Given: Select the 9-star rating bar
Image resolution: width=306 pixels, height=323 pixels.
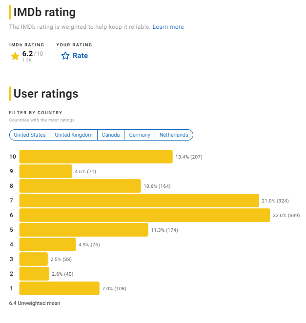Looking at the screenshot, I should [x=46, y=171].
